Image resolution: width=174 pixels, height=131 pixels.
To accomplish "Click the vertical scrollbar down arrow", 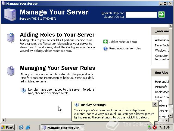I will coord(170,116).
